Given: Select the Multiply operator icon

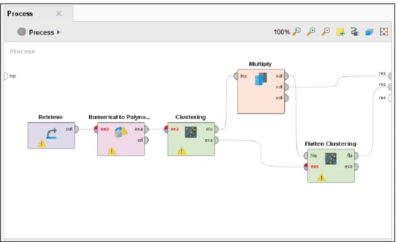Looking at the screenshot, I should point(261,78).
